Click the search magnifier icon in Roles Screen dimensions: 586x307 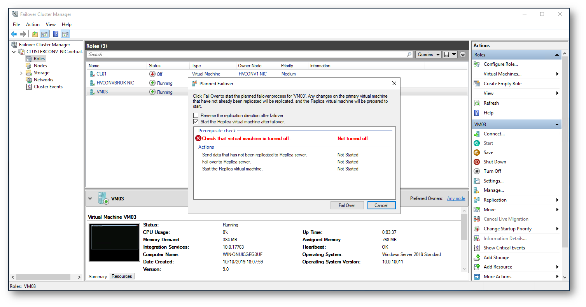click(409, 54)
